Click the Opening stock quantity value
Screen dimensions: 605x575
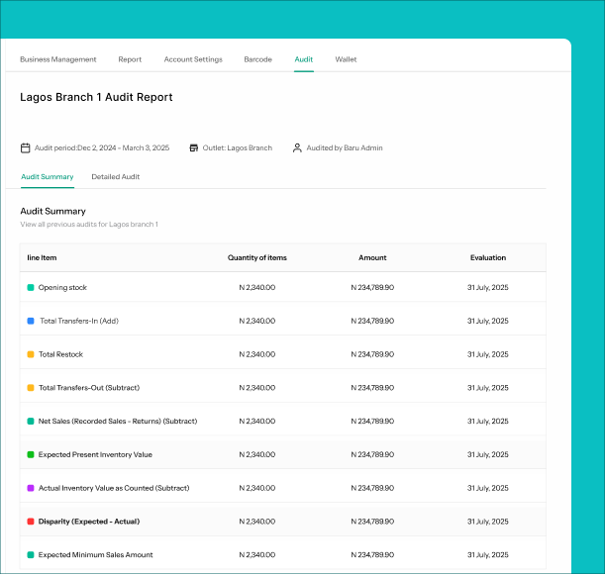pyautogui.click(x=257, y=287)
